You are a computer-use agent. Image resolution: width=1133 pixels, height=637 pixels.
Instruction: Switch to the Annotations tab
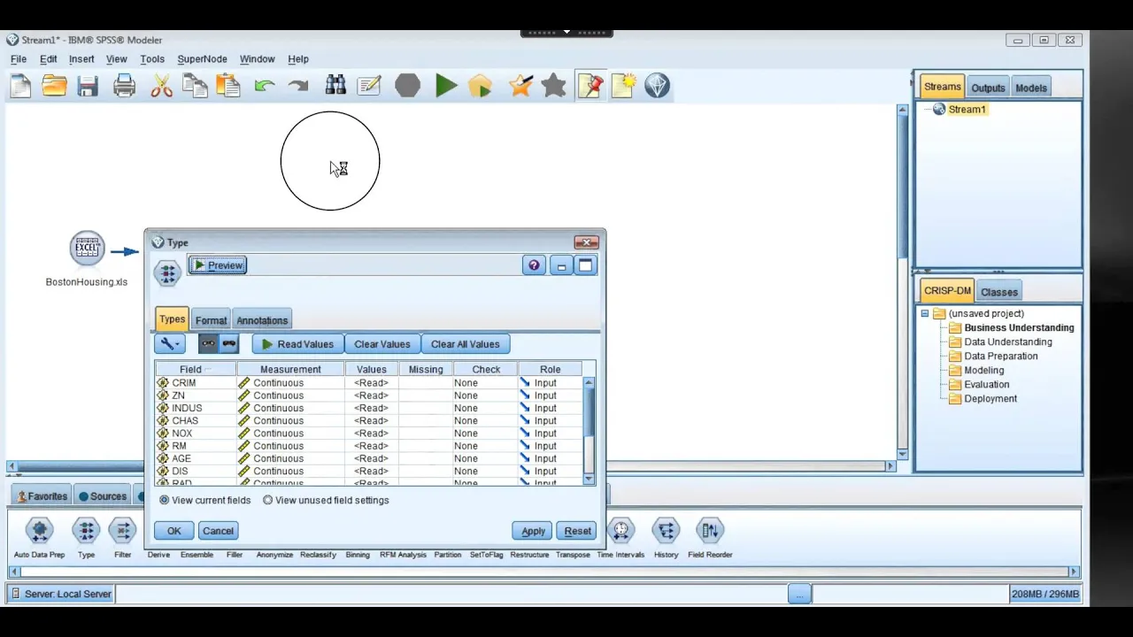[x=262, y=320]
